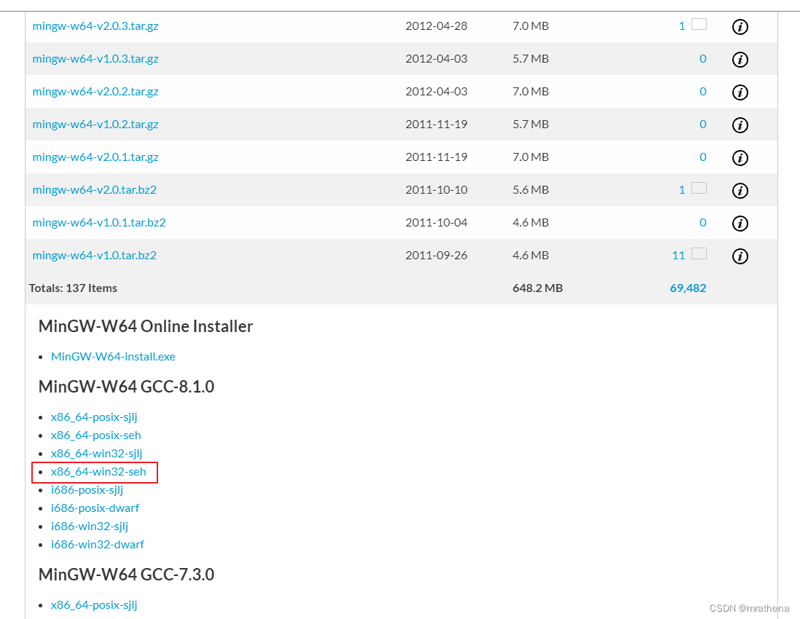Image resolution: width=800 pixels, height=619 pixels.
Task: Download mingw-w64-v1.0.tar.bz2
Action: [x=95, y=255]
